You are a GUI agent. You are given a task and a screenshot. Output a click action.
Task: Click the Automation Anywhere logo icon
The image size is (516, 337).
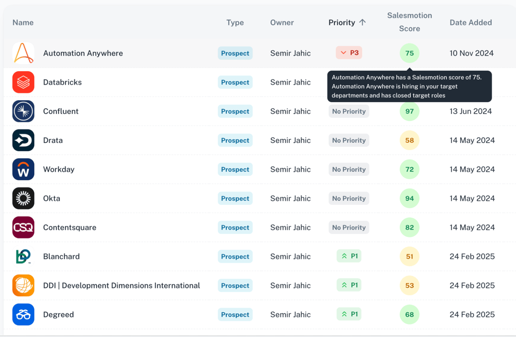(x=23, y=53)
